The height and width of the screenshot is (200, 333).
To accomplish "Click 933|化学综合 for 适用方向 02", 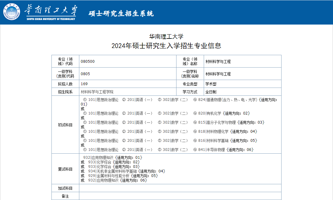I will pyautogui.click(x=100, y=162).
